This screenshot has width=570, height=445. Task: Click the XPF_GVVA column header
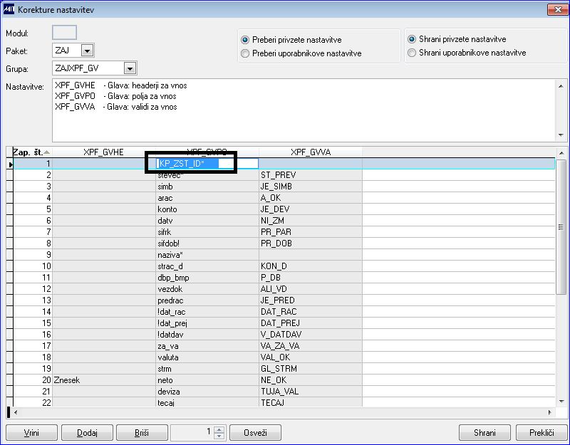[310, 152]
